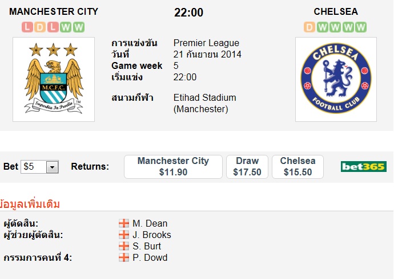Open the CHELSEA team name heading
394x279 pixels.
click(335, 11)
